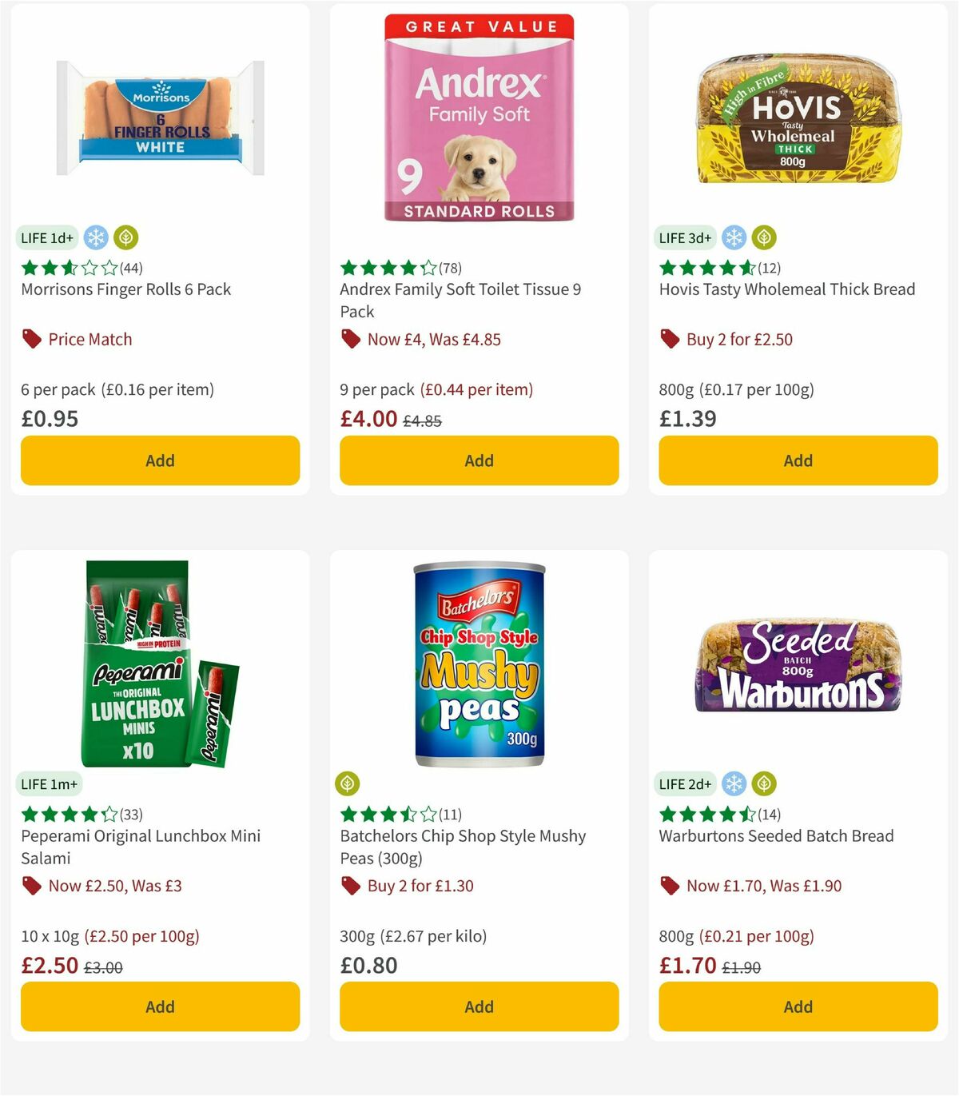
Task: Click the LIFE 1m+ badge on Peperami Lunchbox
Action: click(49, 784)
